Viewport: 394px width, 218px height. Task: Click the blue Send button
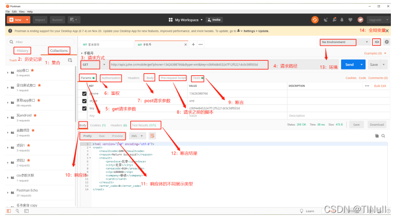point(349,64)
